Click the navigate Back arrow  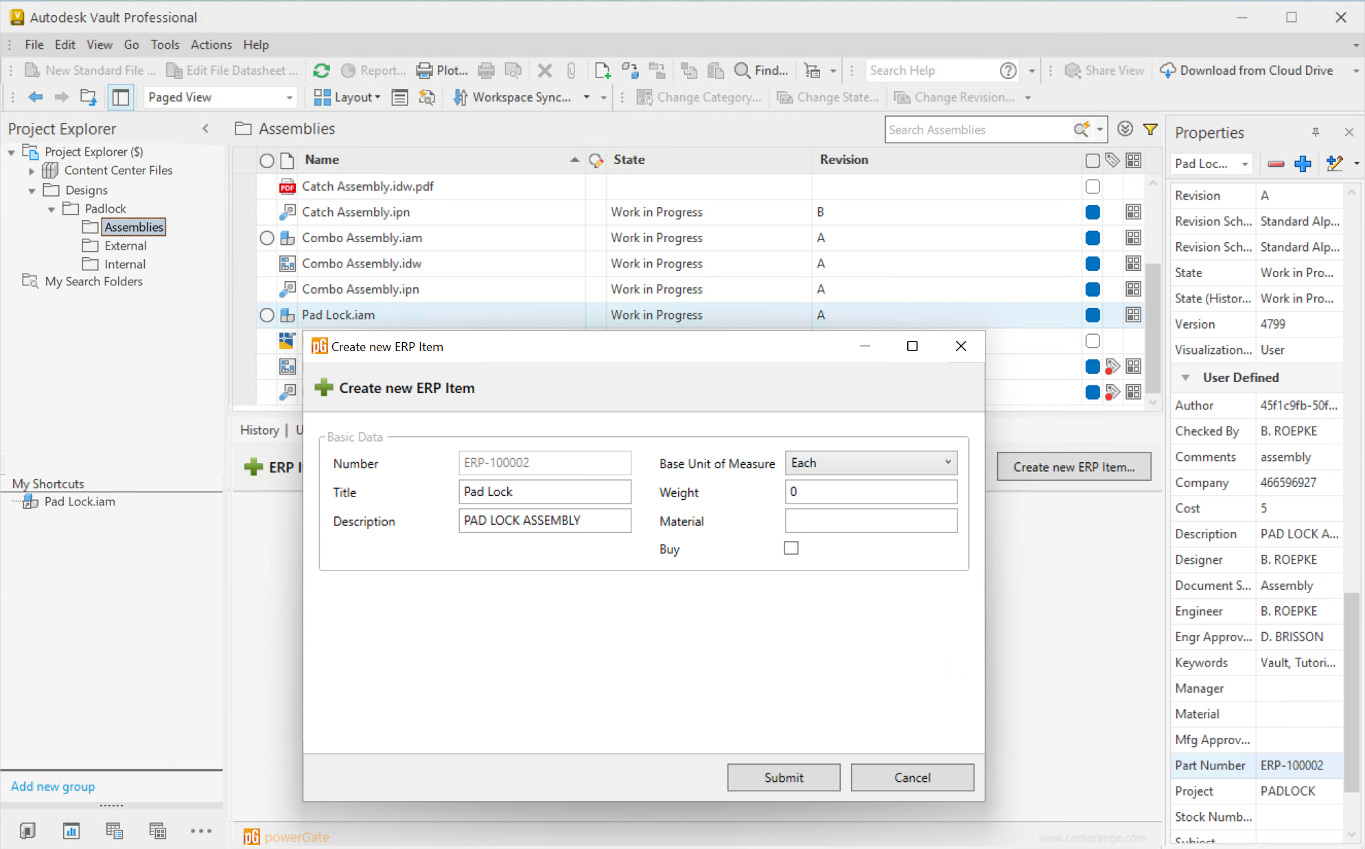36,97
